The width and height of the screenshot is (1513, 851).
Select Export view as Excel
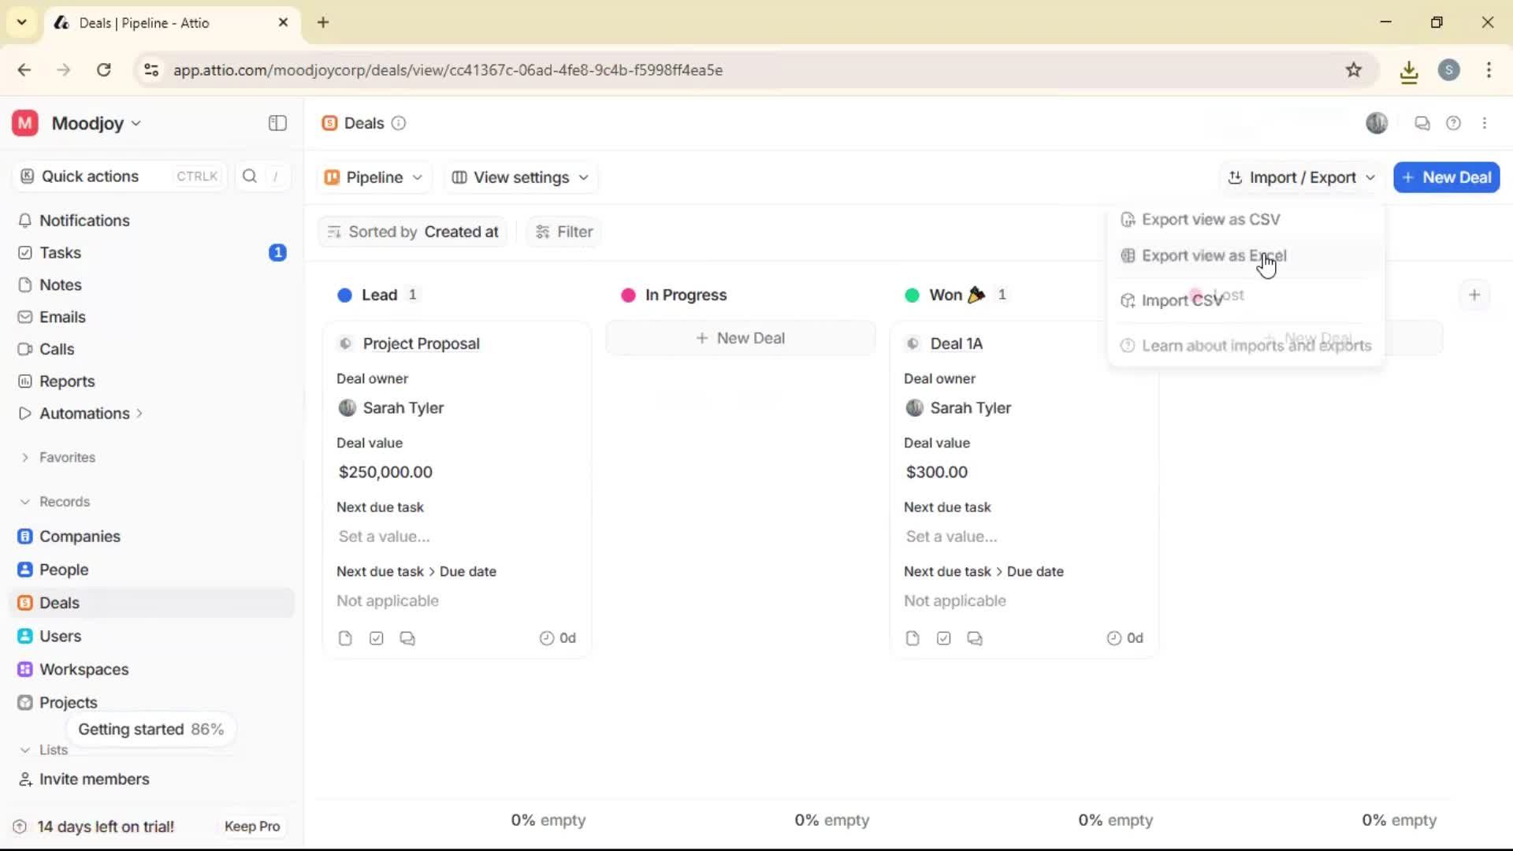pyautogui.click(x=1214, y=255)
